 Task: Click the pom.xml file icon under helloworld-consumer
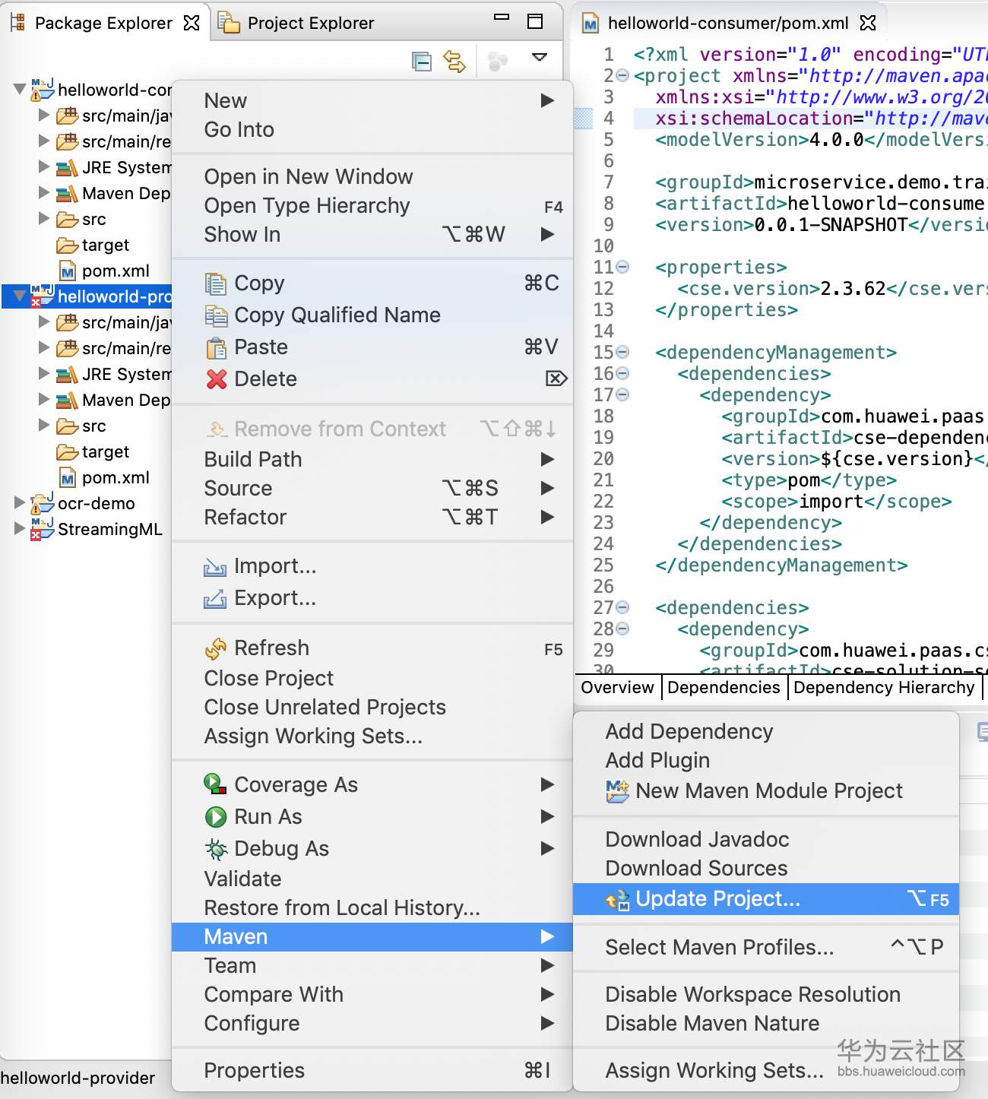[68, 271]
